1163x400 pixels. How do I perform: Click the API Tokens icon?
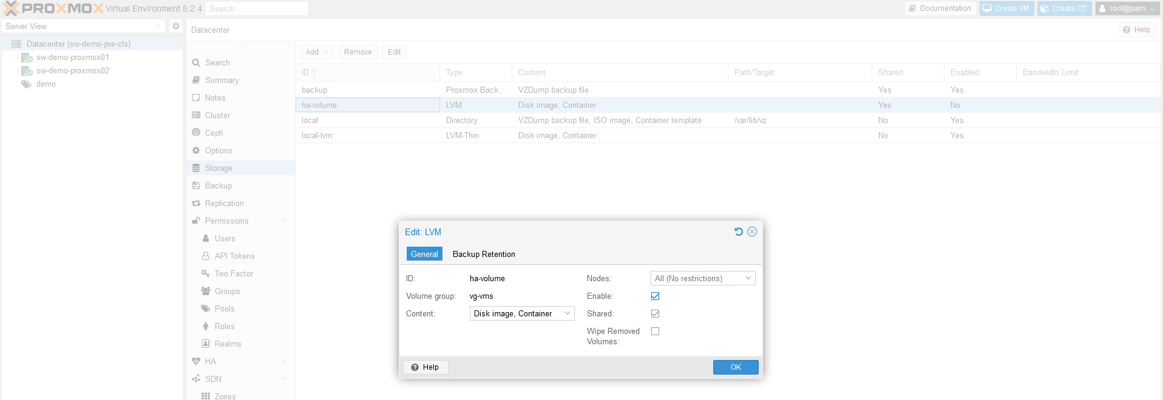[x=206, y=256]
